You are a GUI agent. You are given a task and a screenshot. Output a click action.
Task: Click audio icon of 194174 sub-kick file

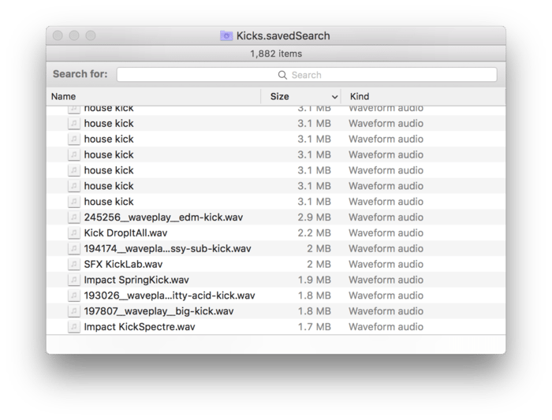coord(73,248)
